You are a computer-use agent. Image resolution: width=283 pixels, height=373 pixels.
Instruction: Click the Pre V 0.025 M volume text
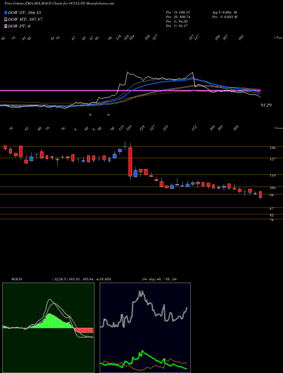[x=224, y=17]
